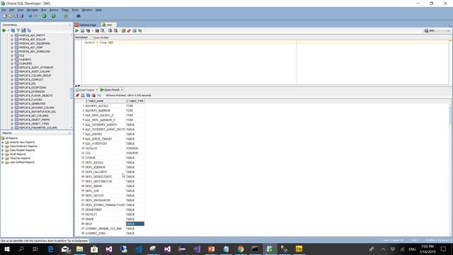Add a new connection with the green plus
The width and height of the screenshot is (453, 255).
(x=4, y=30)
